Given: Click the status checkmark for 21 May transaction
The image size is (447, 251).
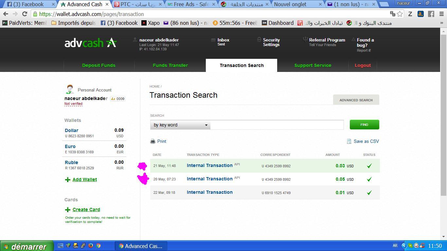Looking at the screenshot, I should tap(369, 166).
